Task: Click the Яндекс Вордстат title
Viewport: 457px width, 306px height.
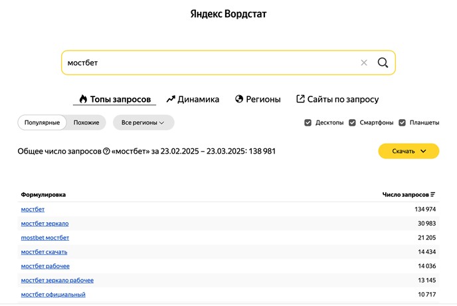Action: [228, 14]
